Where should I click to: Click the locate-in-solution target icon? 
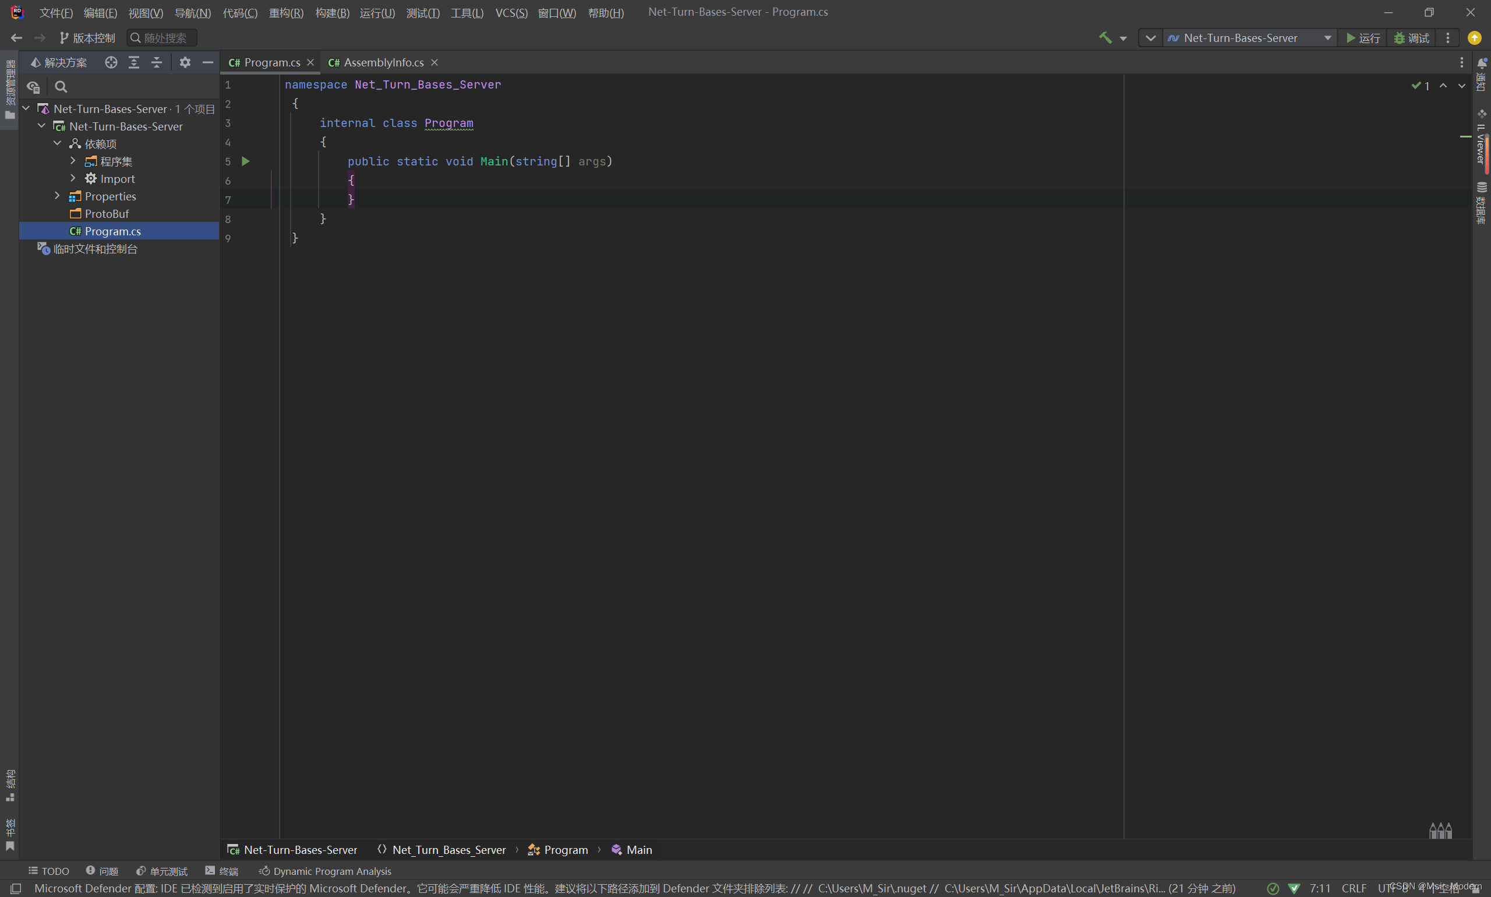111,62
